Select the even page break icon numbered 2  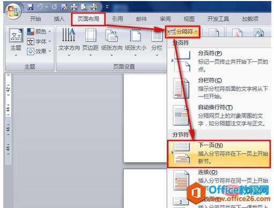(181, 202)
